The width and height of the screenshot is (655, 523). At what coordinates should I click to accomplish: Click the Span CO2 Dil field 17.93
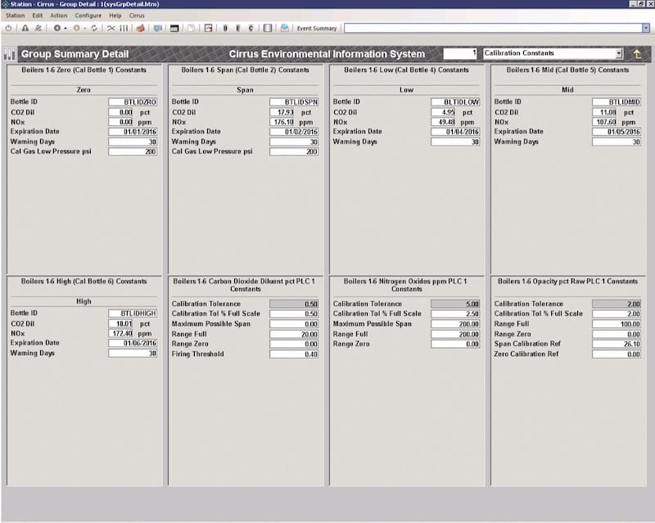pos(282,112)
